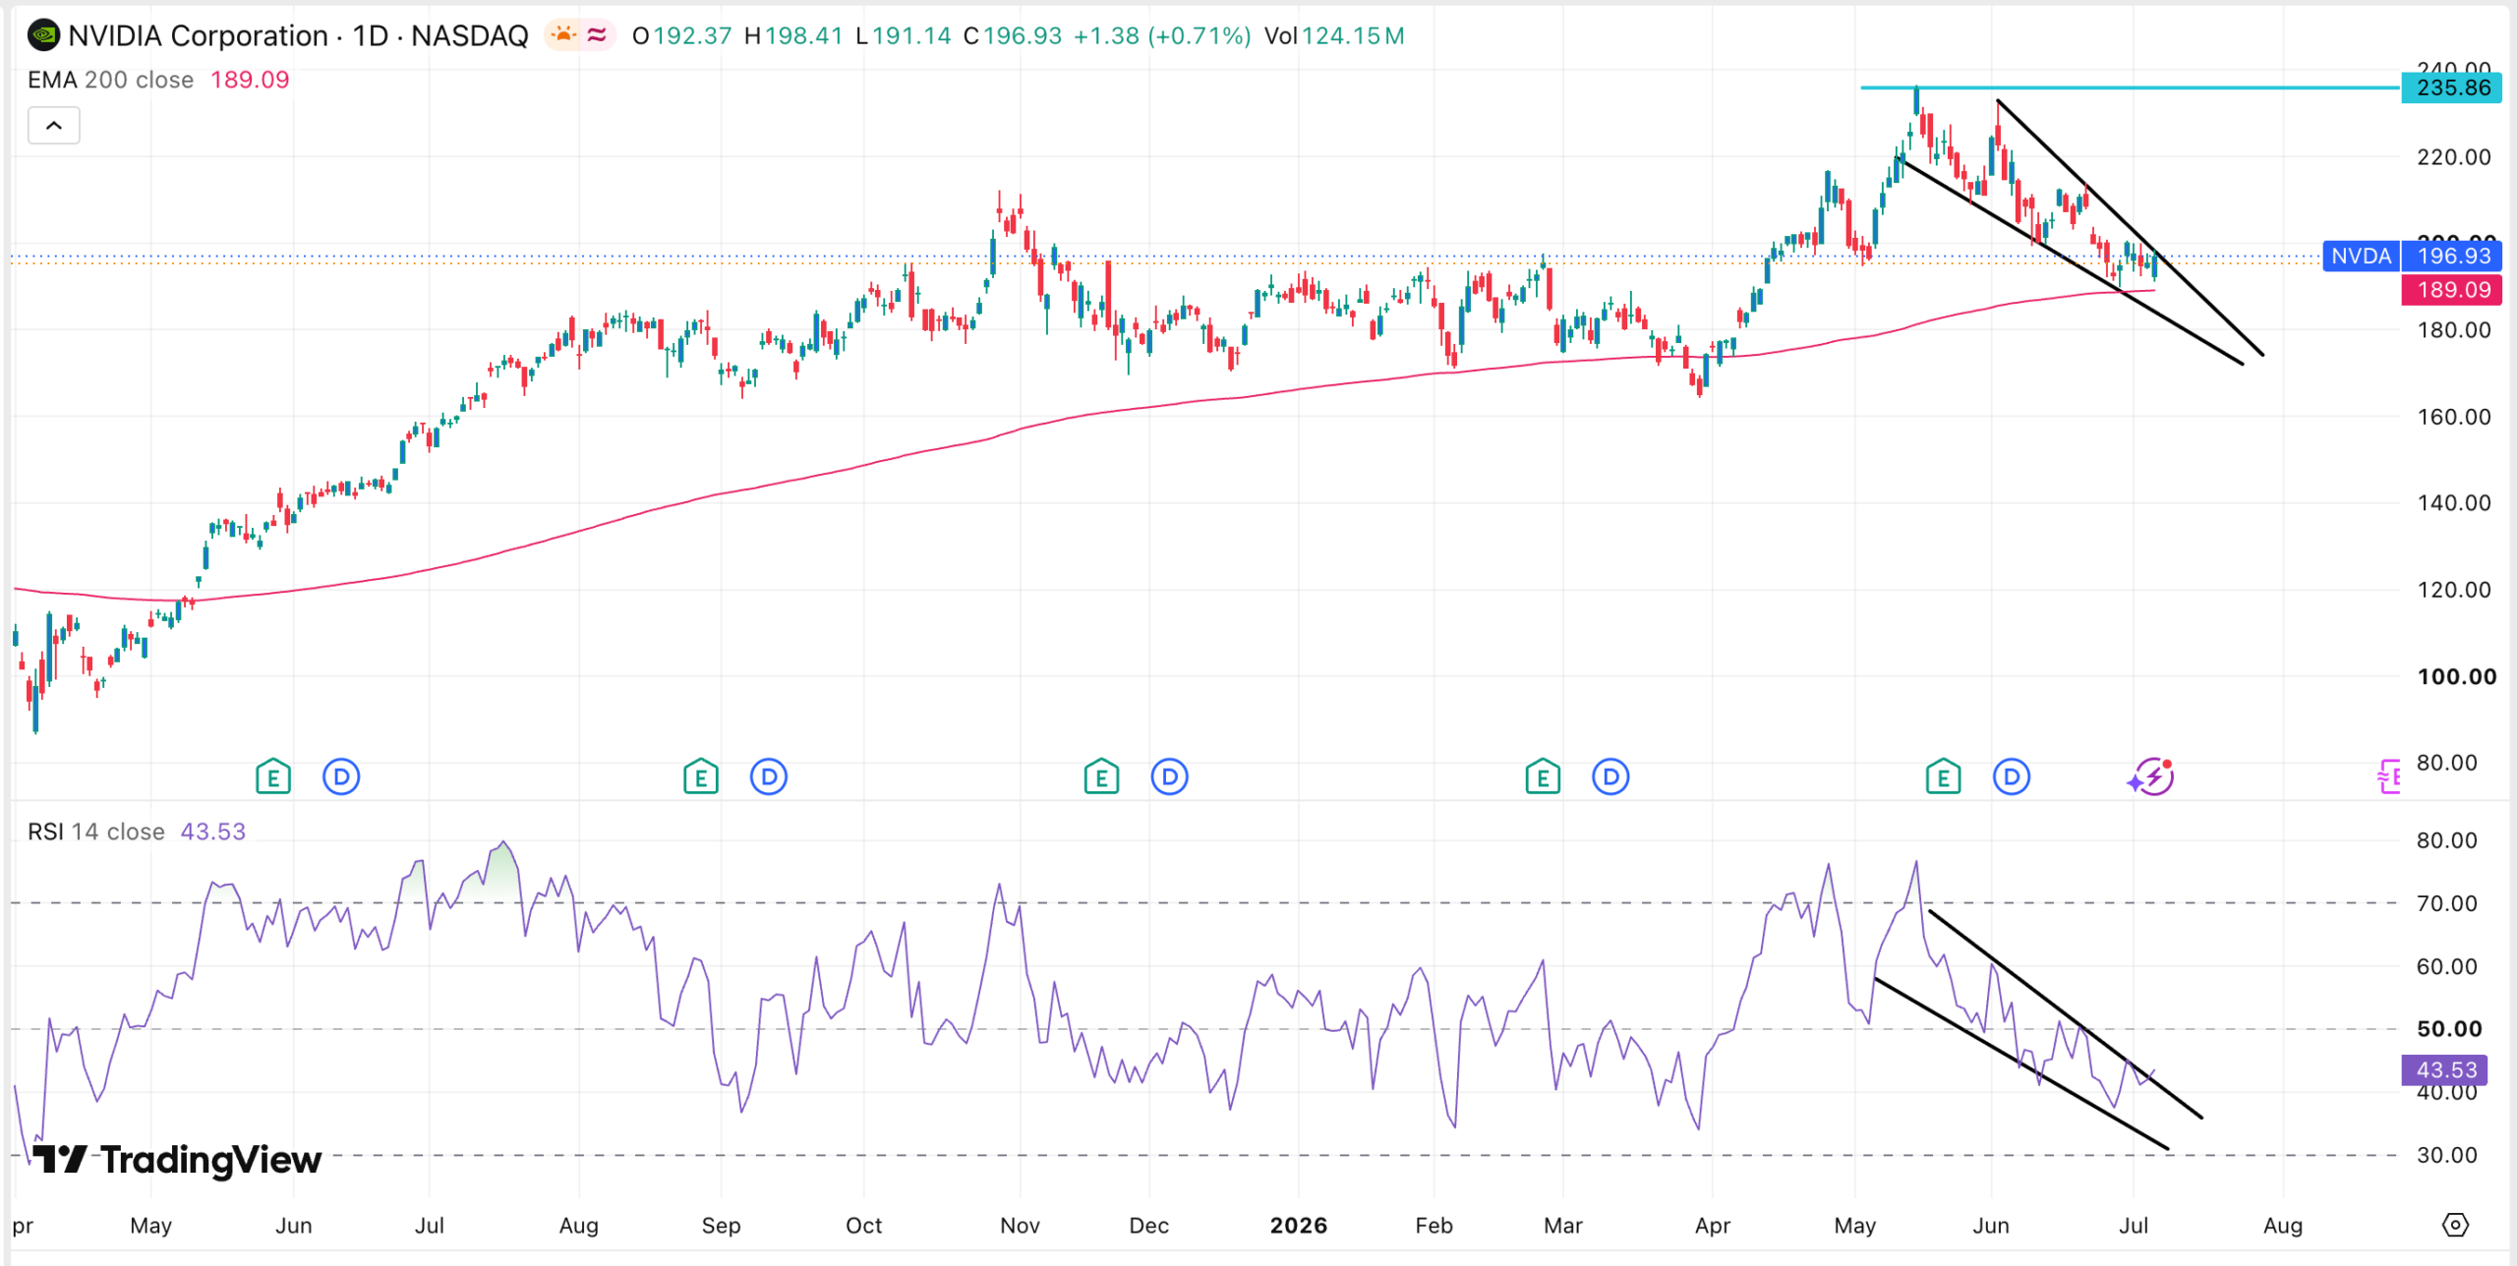Screen dimensions: 2517x1266
Task: Click the orange sun market status icon
Action: point(563,35)
